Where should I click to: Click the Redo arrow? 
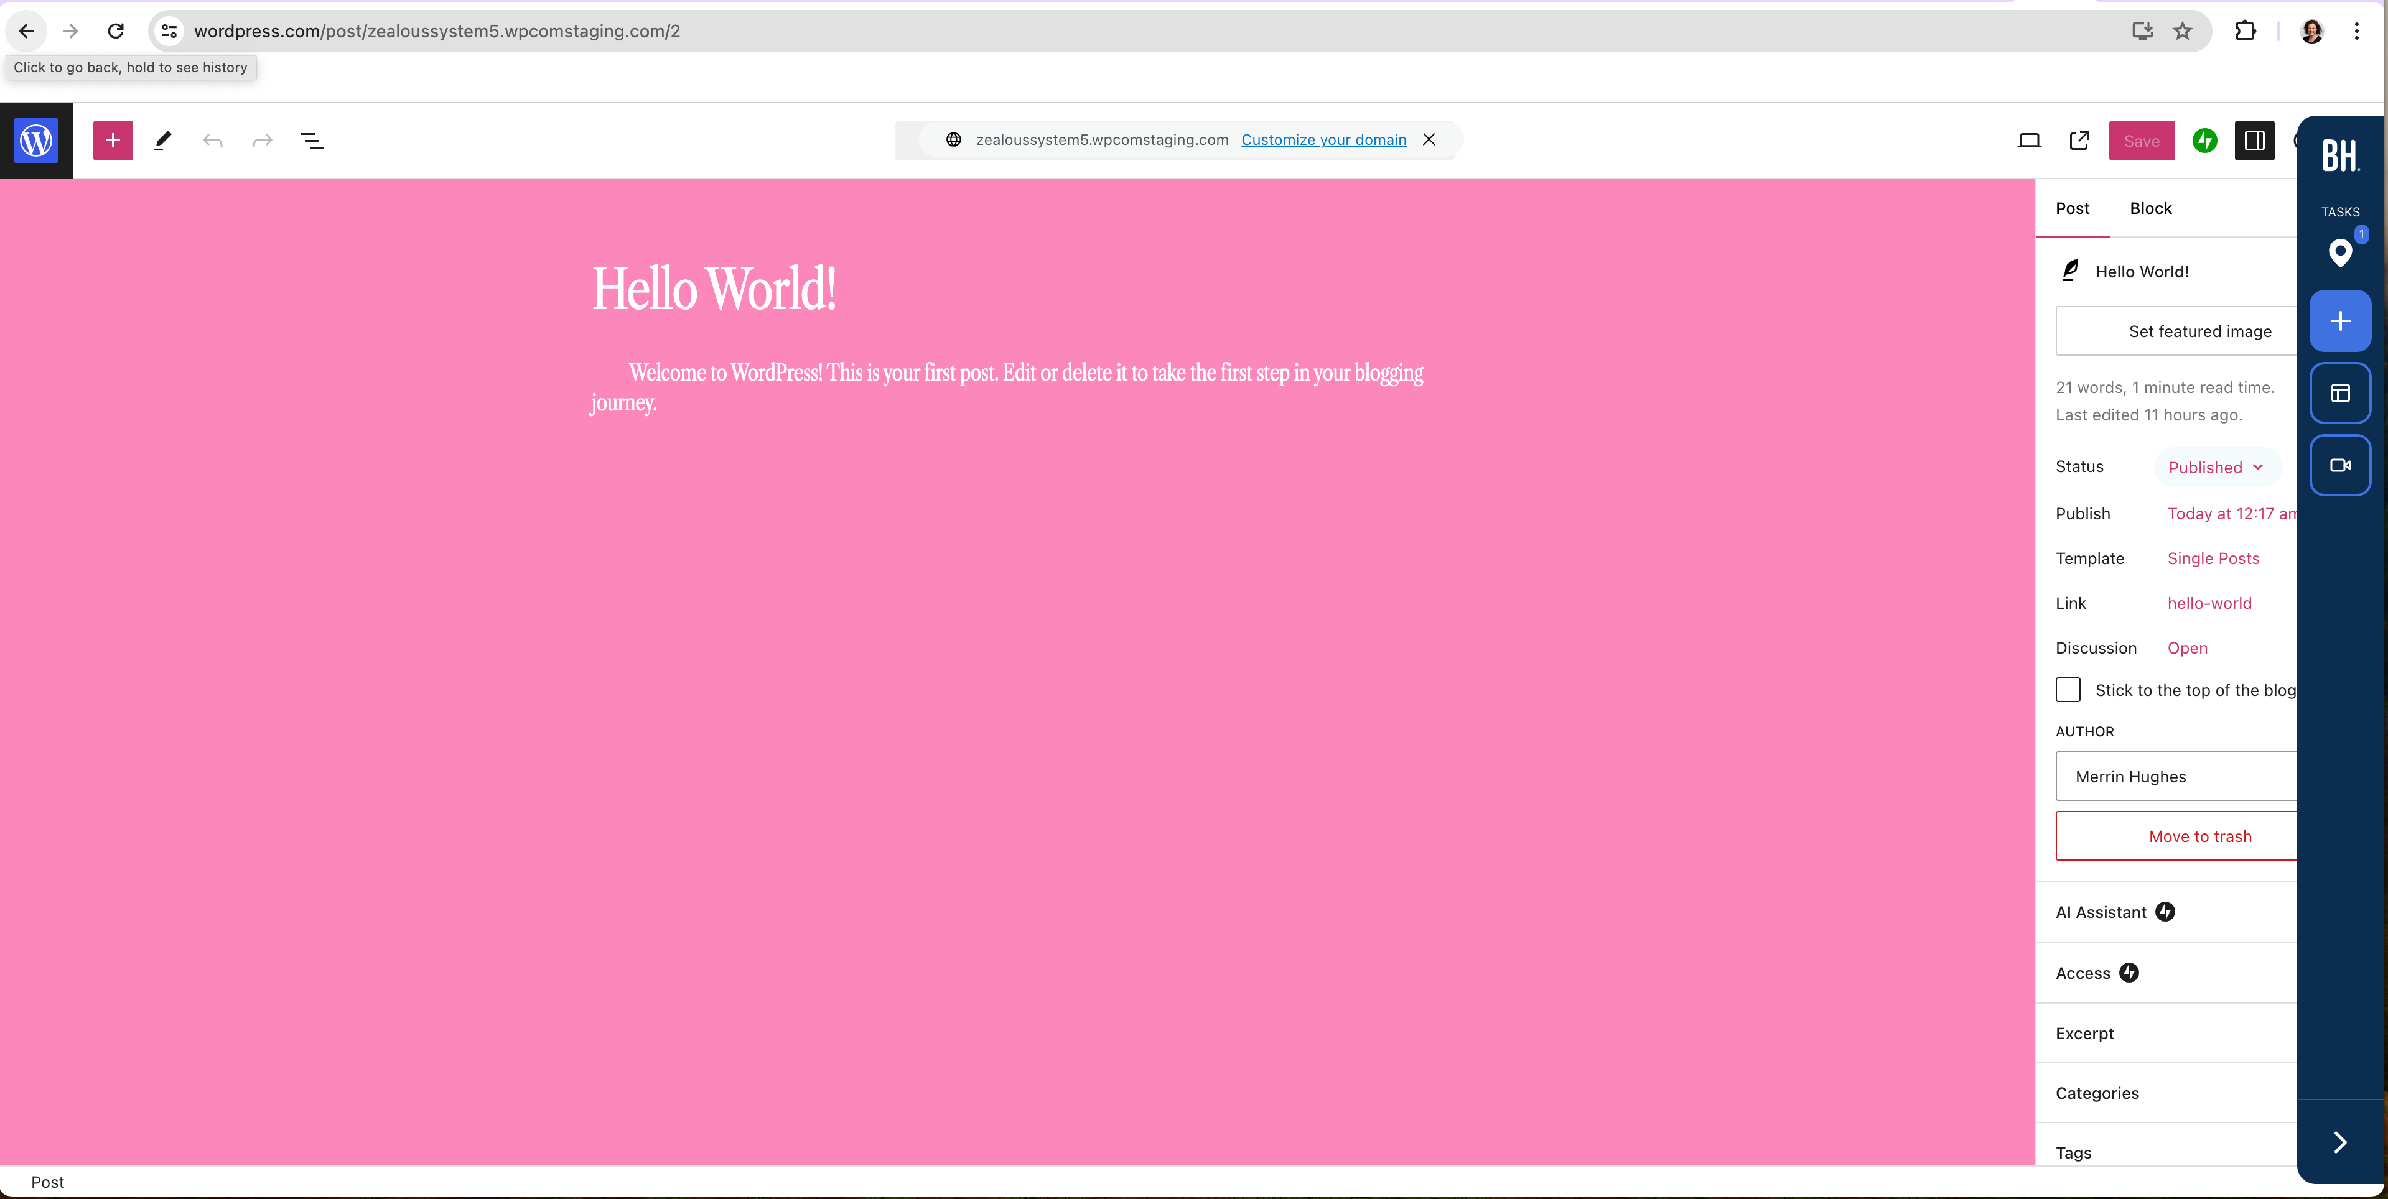click(263, 141)
